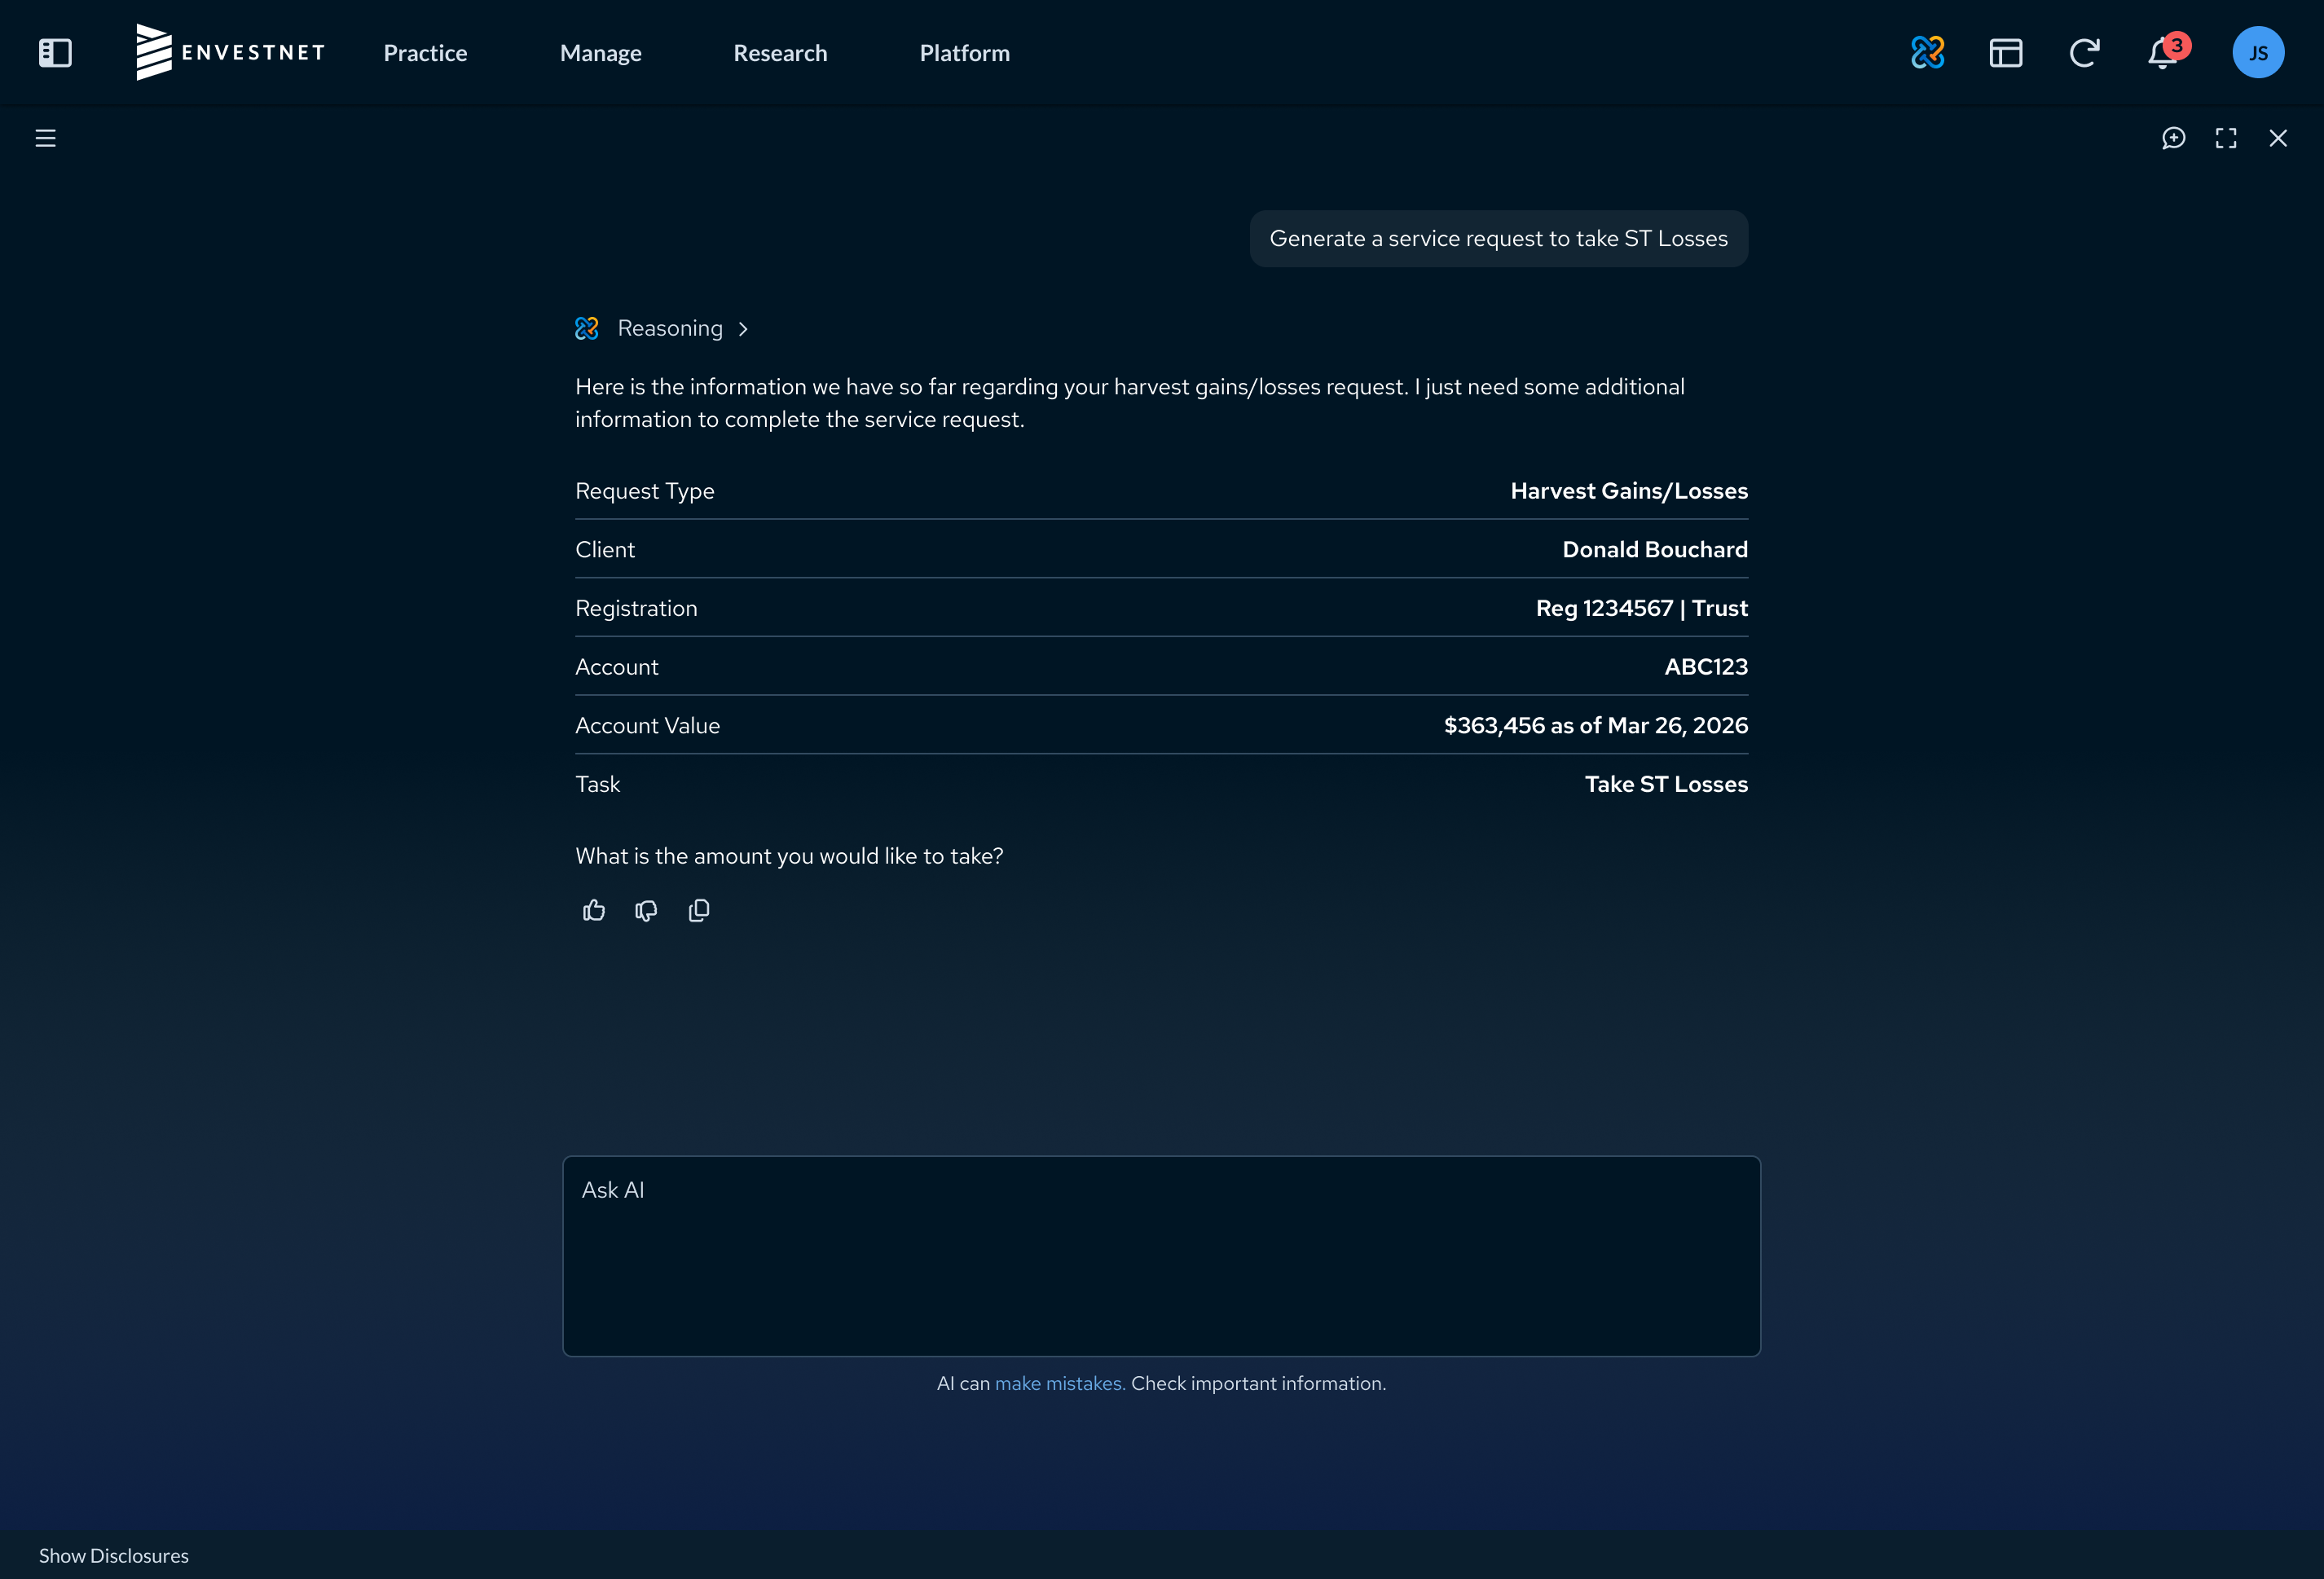2324x1579 pixels.
Task: Select the client name 'Donald Bouchard'
Action: pyautogui.click(x=1655, y=550)
